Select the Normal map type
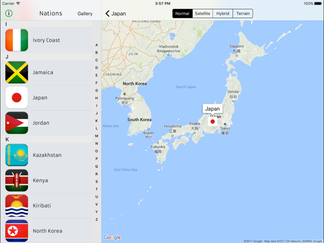The height and width of the screenshot is (243, 324). pyautogui.click(x=182, y=14)
